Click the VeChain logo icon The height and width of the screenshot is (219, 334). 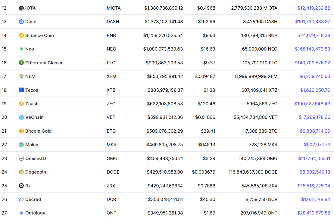(21, 117)
